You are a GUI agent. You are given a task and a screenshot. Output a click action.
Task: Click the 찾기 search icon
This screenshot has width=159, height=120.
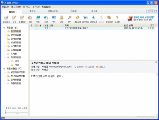pos(70,18)
